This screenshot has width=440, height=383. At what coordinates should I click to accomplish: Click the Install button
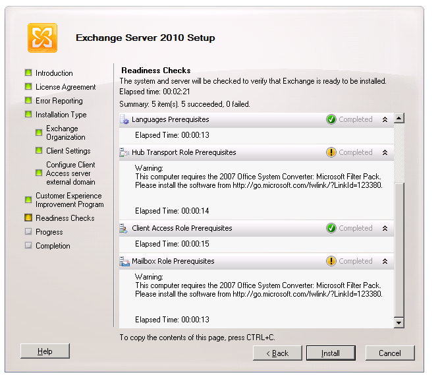click(331, 353)
